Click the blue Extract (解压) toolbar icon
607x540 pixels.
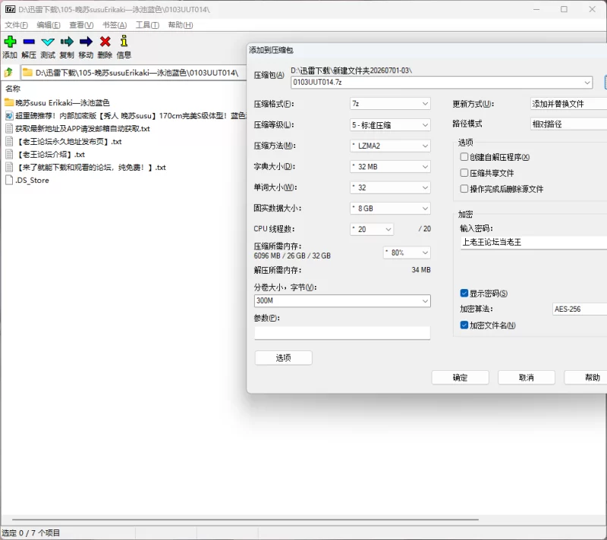[x=29, y=42]
